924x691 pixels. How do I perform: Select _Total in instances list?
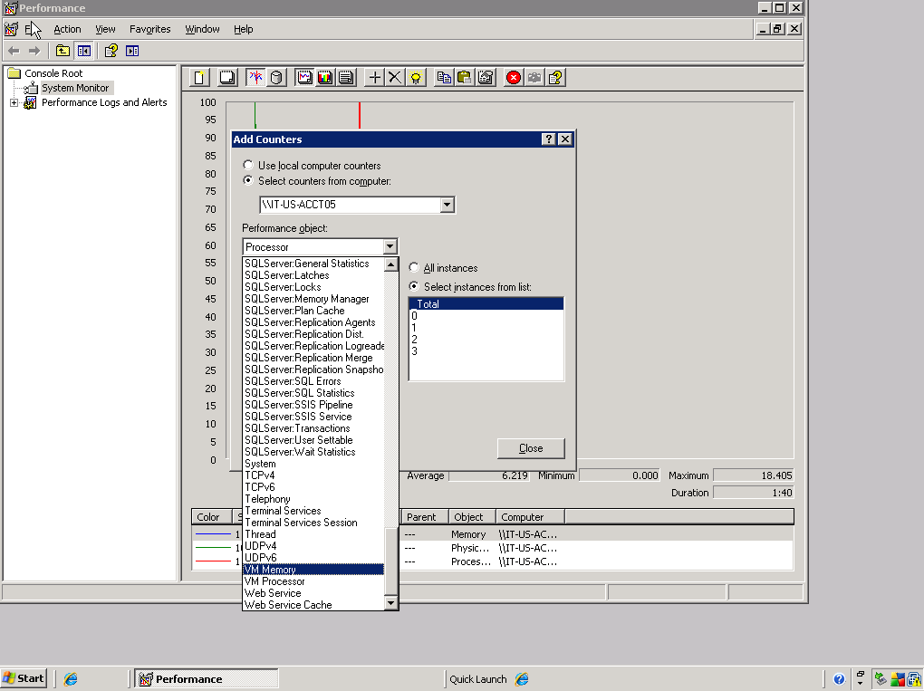click(486, 304)
